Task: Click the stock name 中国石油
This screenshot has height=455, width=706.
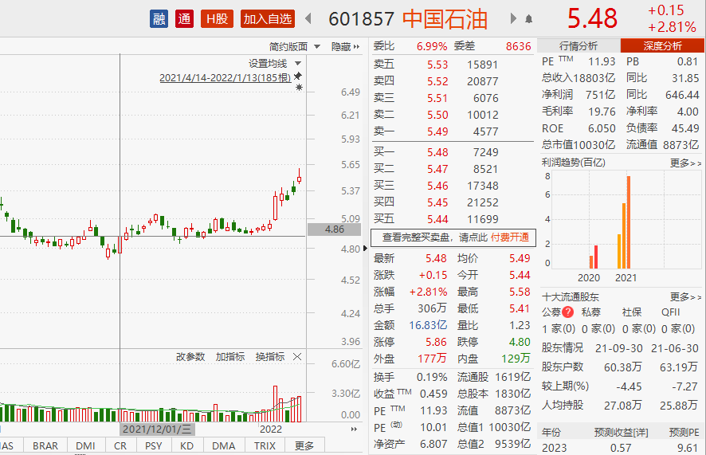Action: click(445, 19)
